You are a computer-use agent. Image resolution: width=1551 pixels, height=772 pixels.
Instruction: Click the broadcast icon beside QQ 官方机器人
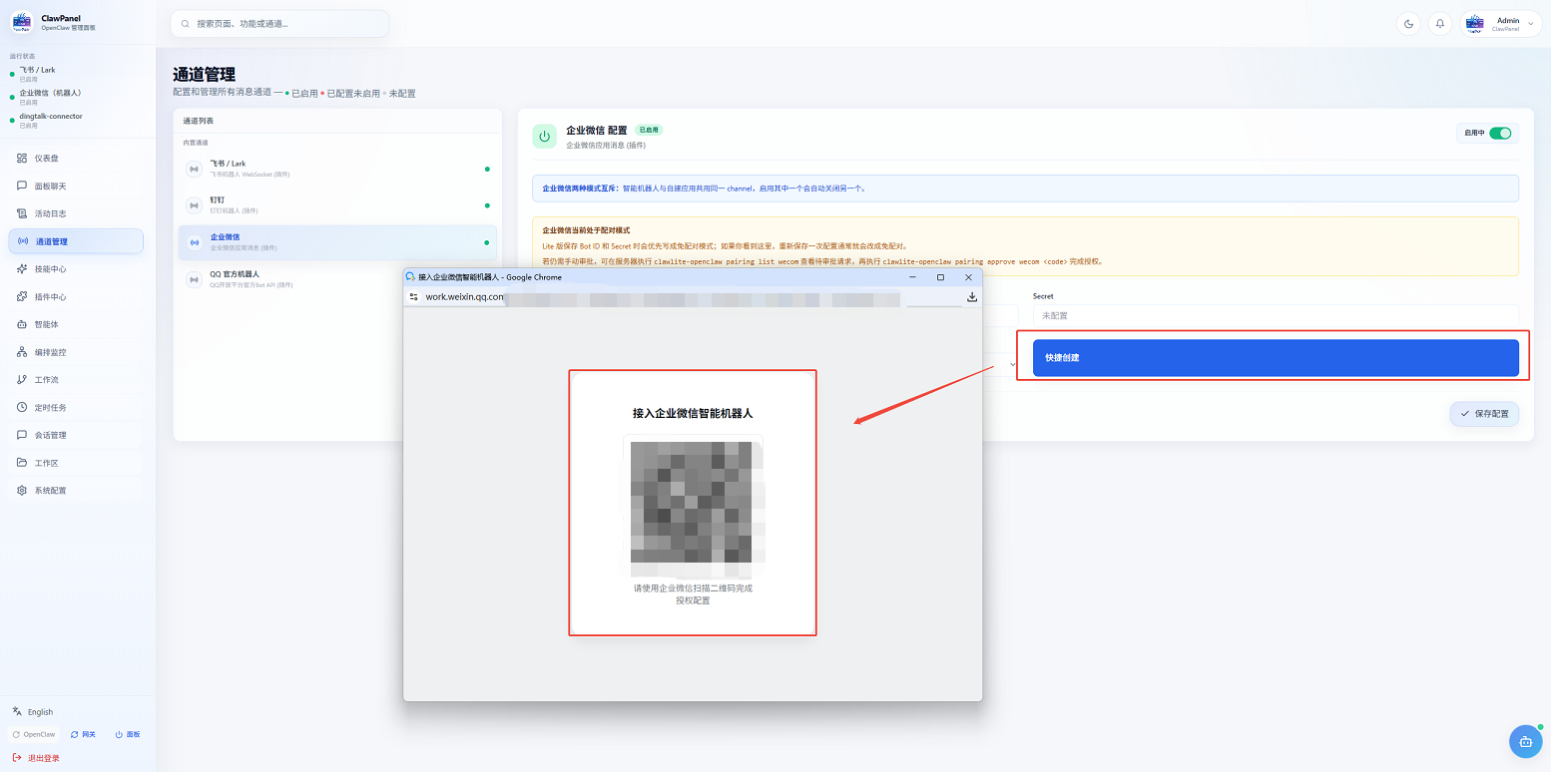(x=194, y=279)
